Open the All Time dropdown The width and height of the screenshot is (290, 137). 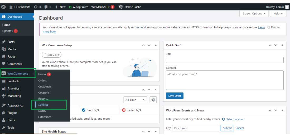click(x=136, y=100)
